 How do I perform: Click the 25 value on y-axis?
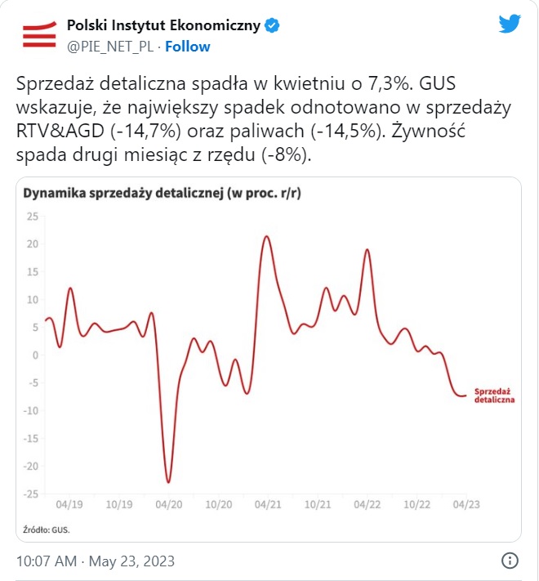click(x=33, y=217)
